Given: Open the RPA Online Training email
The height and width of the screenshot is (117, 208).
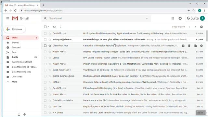Looking at the screenshot, I should coord(123,58).
